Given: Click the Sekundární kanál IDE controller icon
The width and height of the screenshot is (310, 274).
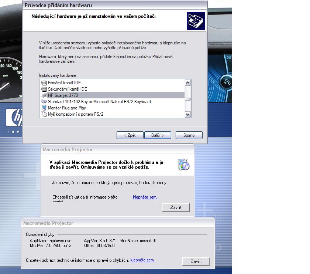Looking at the screenshot, I should coord(44,89).
